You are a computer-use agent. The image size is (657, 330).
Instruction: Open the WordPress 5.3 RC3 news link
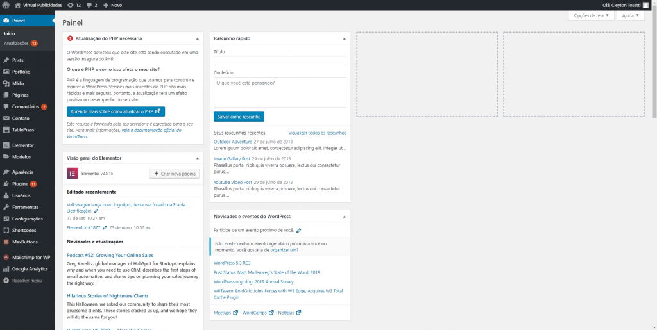232,263
